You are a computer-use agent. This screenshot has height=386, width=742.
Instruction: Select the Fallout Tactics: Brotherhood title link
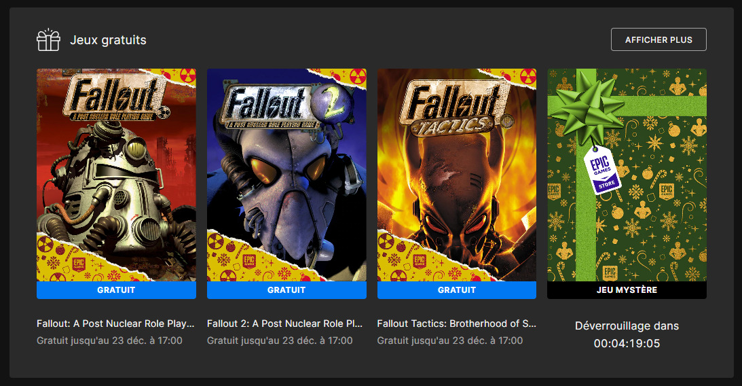[x=456, y=323]
